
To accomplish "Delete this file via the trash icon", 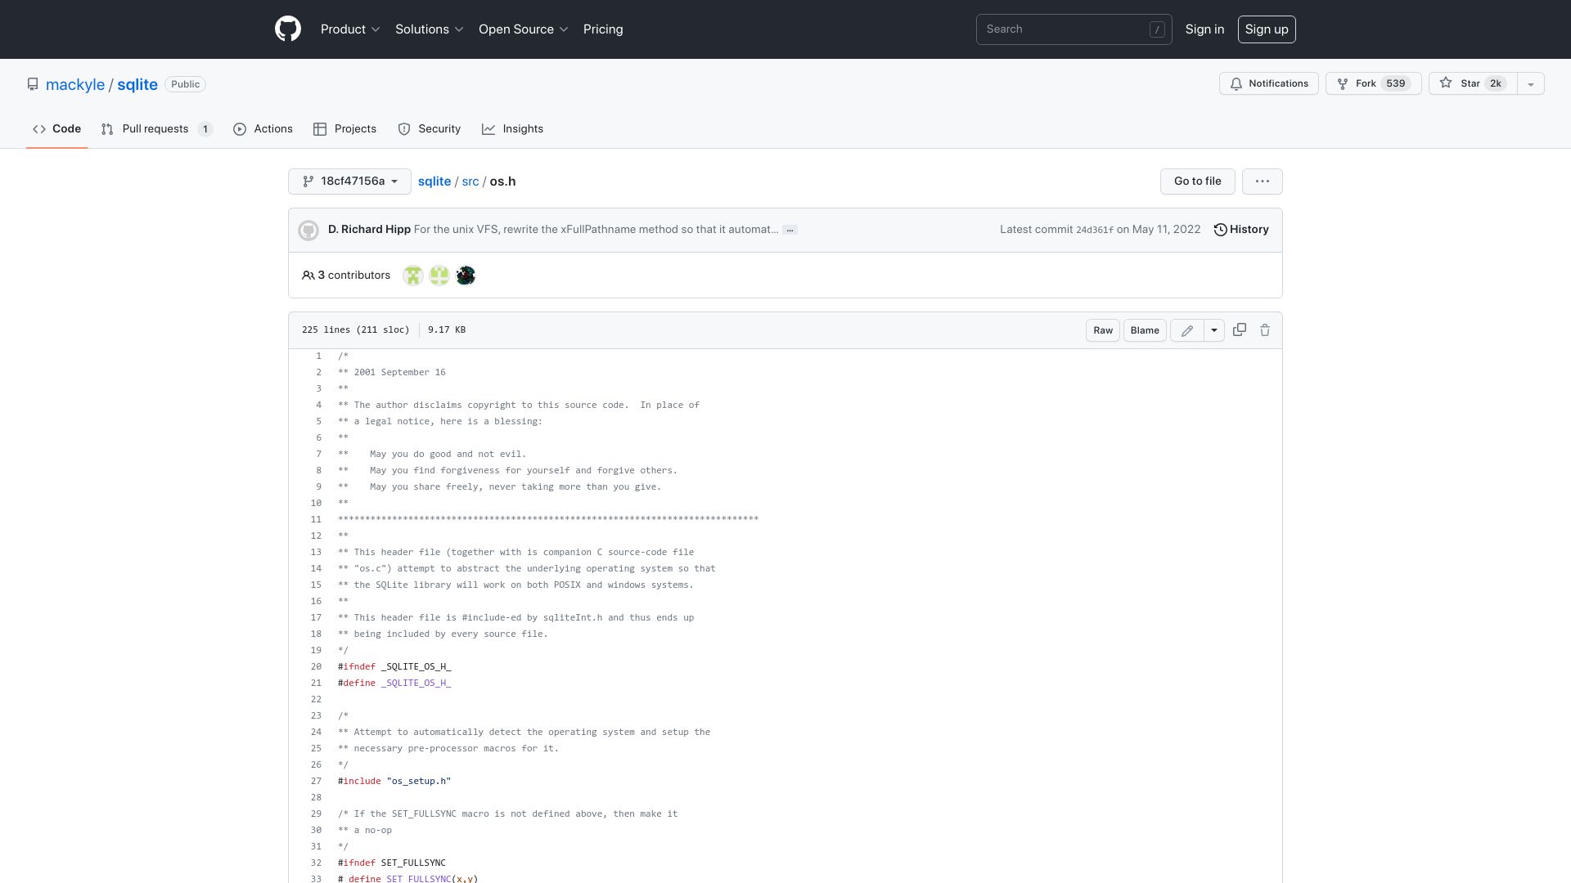I will (x=1265, y=330).
